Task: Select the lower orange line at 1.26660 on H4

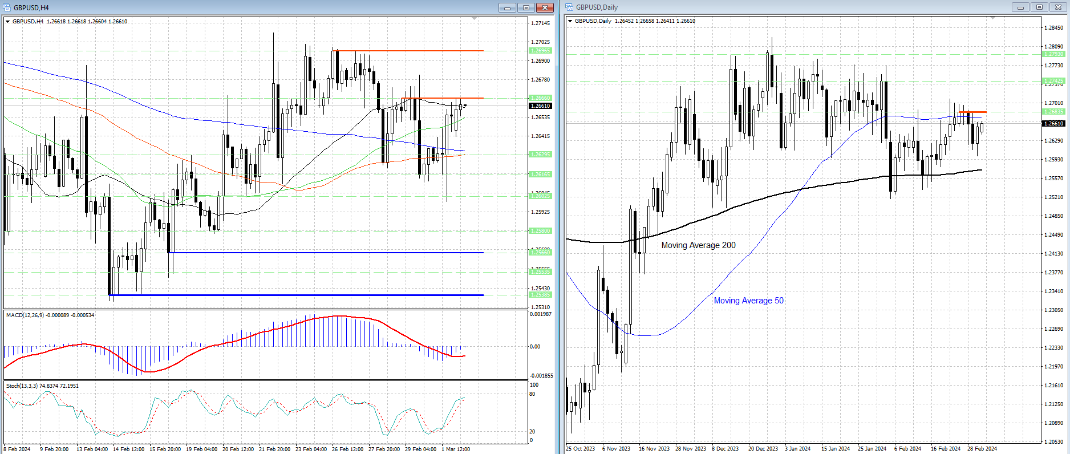Action: point(443,98)
